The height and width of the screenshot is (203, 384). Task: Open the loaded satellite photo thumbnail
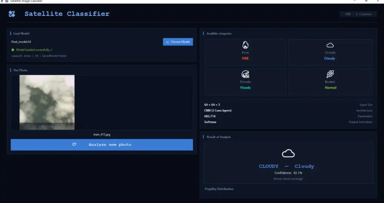[x=47, y=102]
